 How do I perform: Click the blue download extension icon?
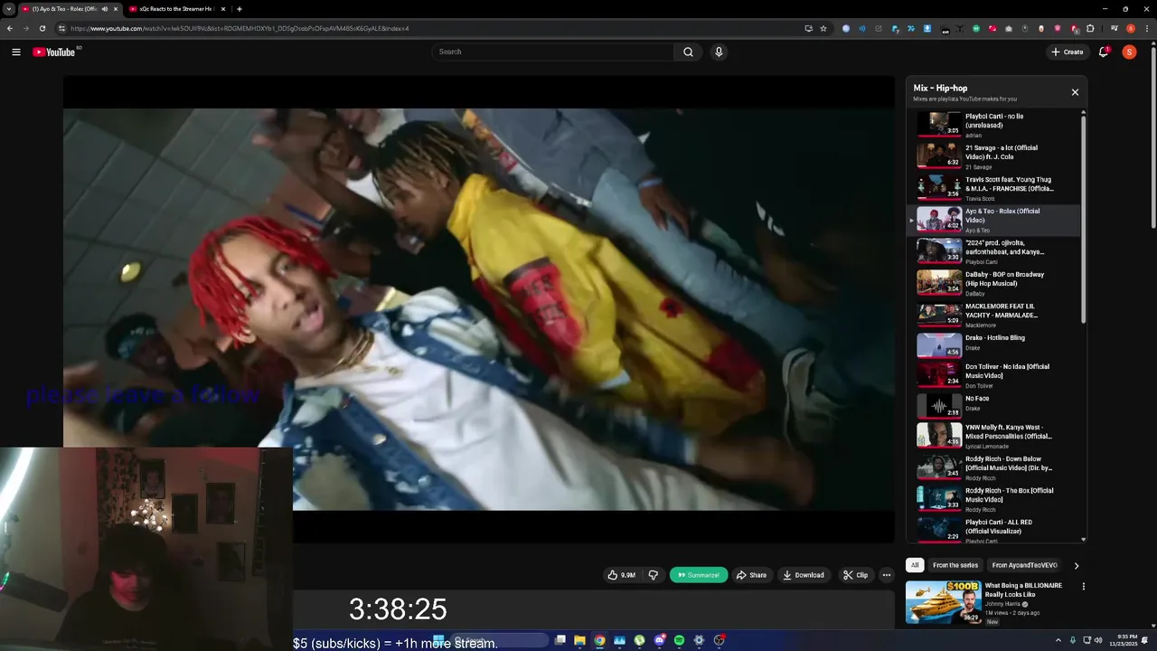click(927, 28)
